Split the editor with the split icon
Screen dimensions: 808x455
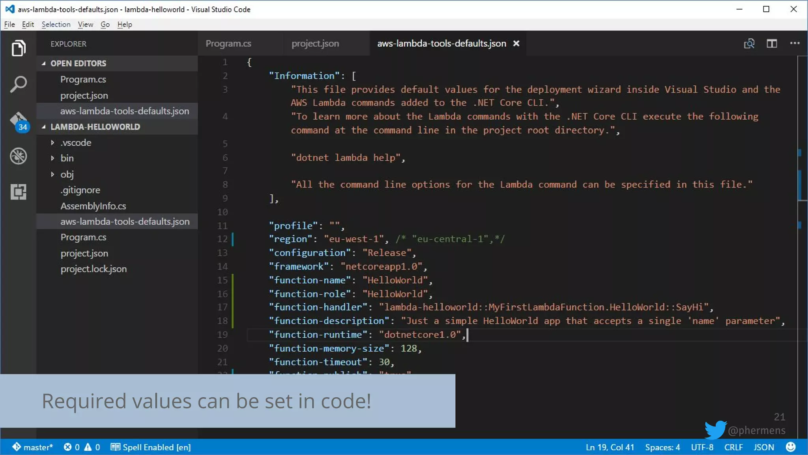tap(772, 43)
